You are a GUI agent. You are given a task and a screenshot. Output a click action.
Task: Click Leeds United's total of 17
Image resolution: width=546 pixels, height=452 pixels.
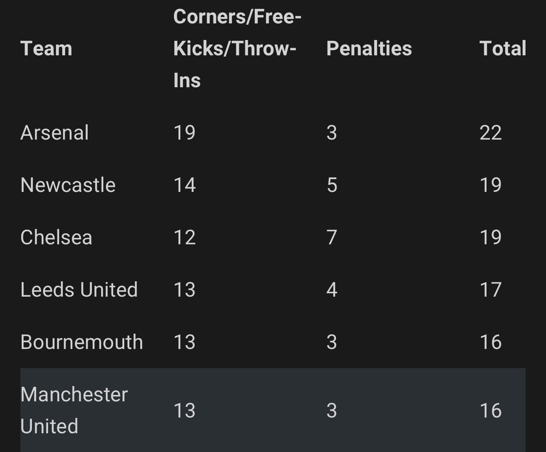pos(490,289)
